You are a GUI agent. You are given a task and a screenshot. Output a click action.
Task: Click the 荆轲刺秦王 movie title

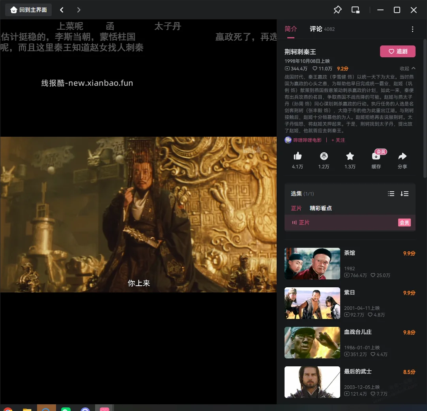tap(300, 52)
